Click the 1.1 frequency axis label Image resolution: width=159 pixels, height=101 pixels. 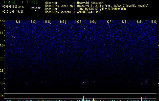(x=2, y=33)
